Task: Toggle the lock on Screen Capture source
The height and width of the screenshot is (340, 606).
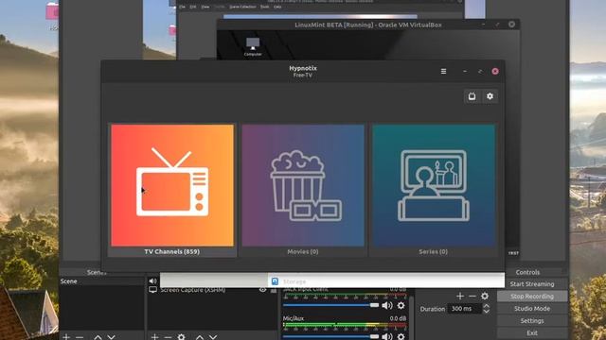Action: [274, 290]
